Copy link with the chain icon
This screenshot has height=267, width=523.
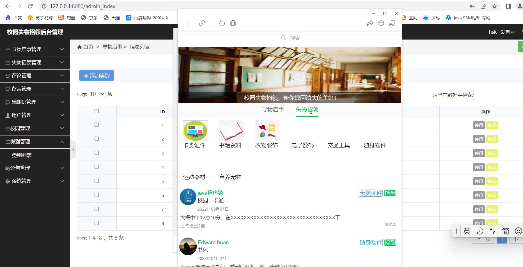[202, 23]
